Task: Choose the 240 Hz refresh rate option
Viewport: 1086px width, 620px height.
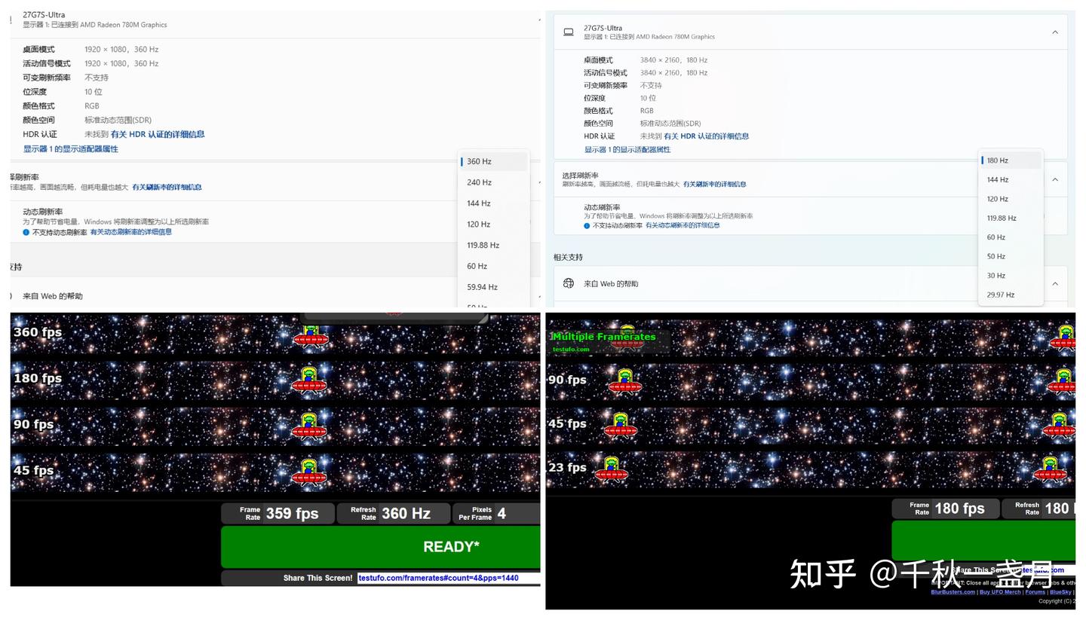Action: coord(493,182)
